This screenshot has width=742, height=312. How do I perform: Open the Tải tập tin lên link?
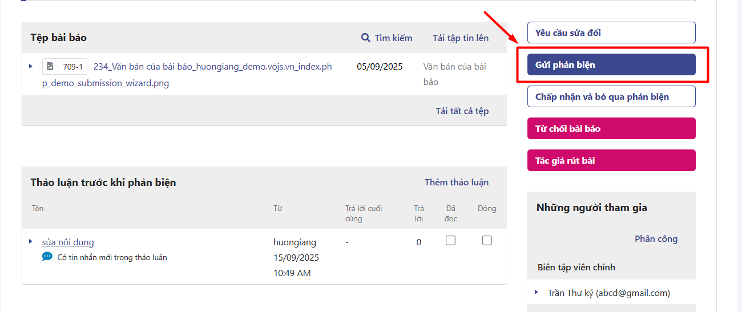(460, 38)
